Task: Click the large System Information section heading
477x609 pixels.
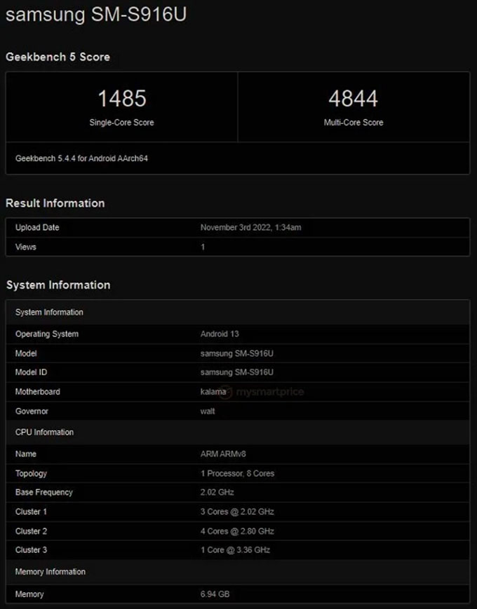Action: pyautogui.click(x=58, y=285)
